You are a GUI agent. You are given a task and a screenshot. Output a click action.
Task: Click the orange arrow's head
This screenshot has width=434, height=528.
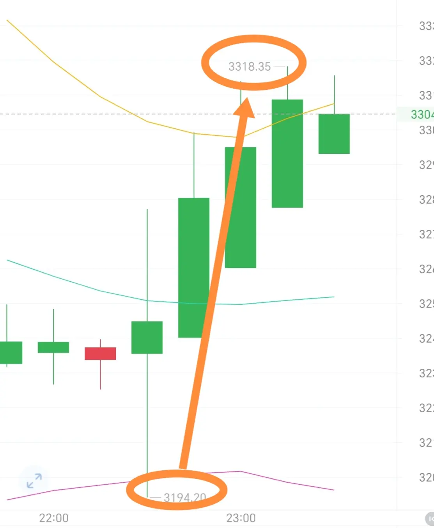245,108
